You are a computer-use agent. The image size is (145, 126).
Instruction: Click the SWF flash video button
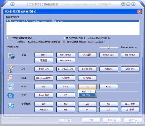(x=44, y=78)
